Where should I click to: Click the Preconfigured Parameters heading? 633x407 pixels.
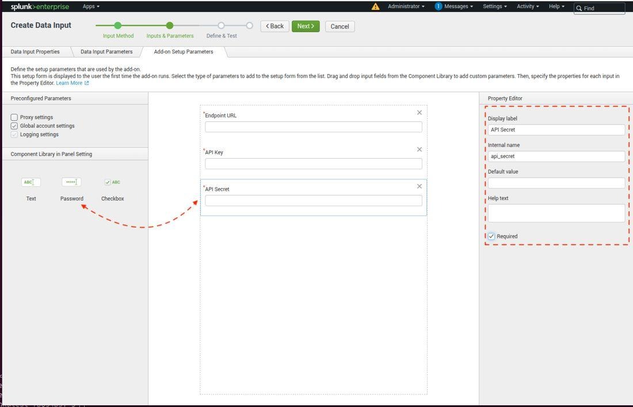pyautogui.click(x=41, y=98)
